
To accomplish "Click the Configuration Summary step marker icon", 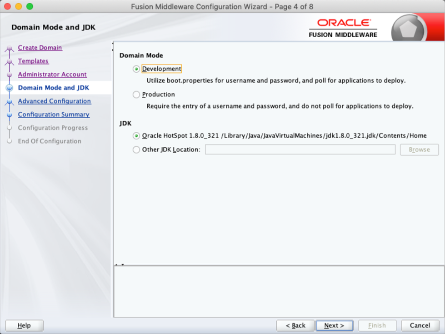I will [10, 115].
